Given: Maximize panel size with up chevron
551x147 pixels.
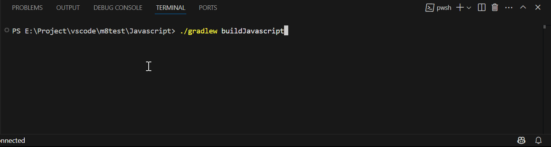Looking at the screenshot, I should coord(523,7).
